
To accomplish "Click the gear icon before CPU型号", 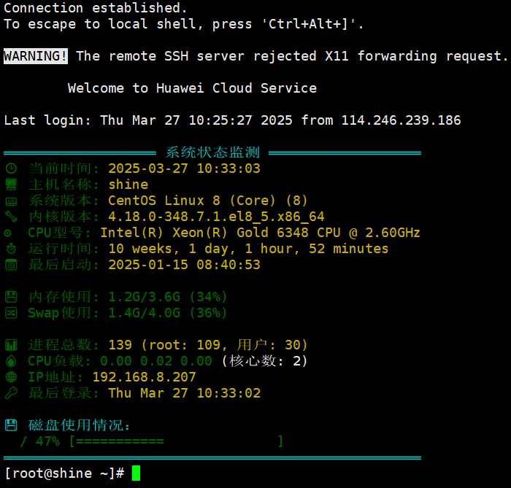I will pos(8,233).
